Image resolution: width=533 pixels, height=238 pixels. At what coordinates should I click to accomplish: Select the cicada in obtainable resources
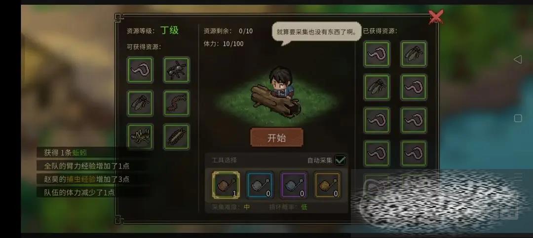coord(140,103)
